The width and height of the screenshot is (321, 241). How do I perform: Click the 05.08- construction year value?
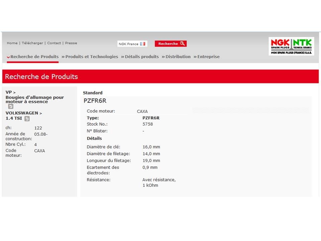click(41, 134)
